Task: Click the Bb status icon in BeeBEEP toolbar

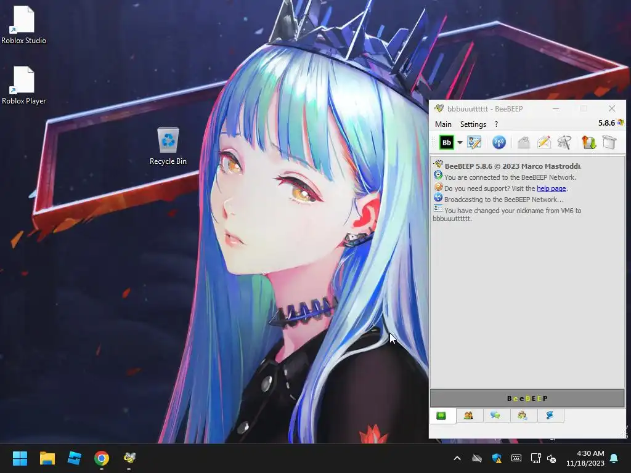Action: tap(447, 142)
